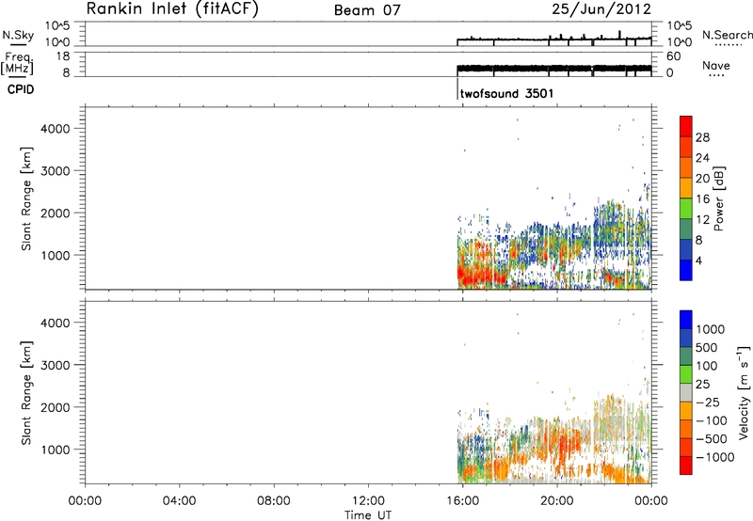Screen dimensions: 753x521
Task: Select the "Freq. [MHz]" axis label
Action: coord(18,64)
